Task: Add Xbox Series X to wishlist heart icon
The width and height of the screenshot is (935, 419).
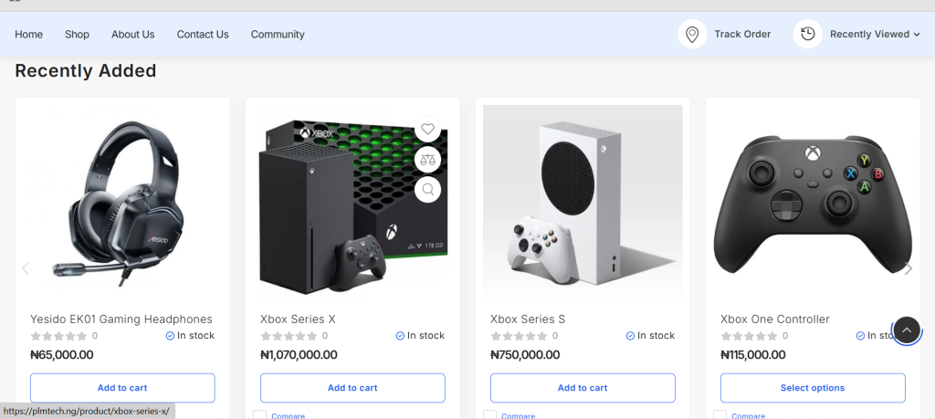Action: pyautogui.click(x=427, y=129)
